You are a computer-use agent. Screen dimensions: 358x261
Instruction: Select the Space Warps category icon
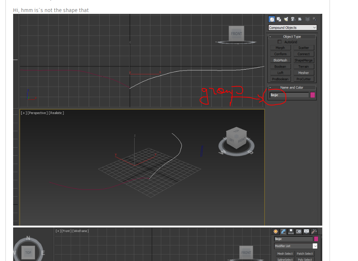click(x=308, y=19)
